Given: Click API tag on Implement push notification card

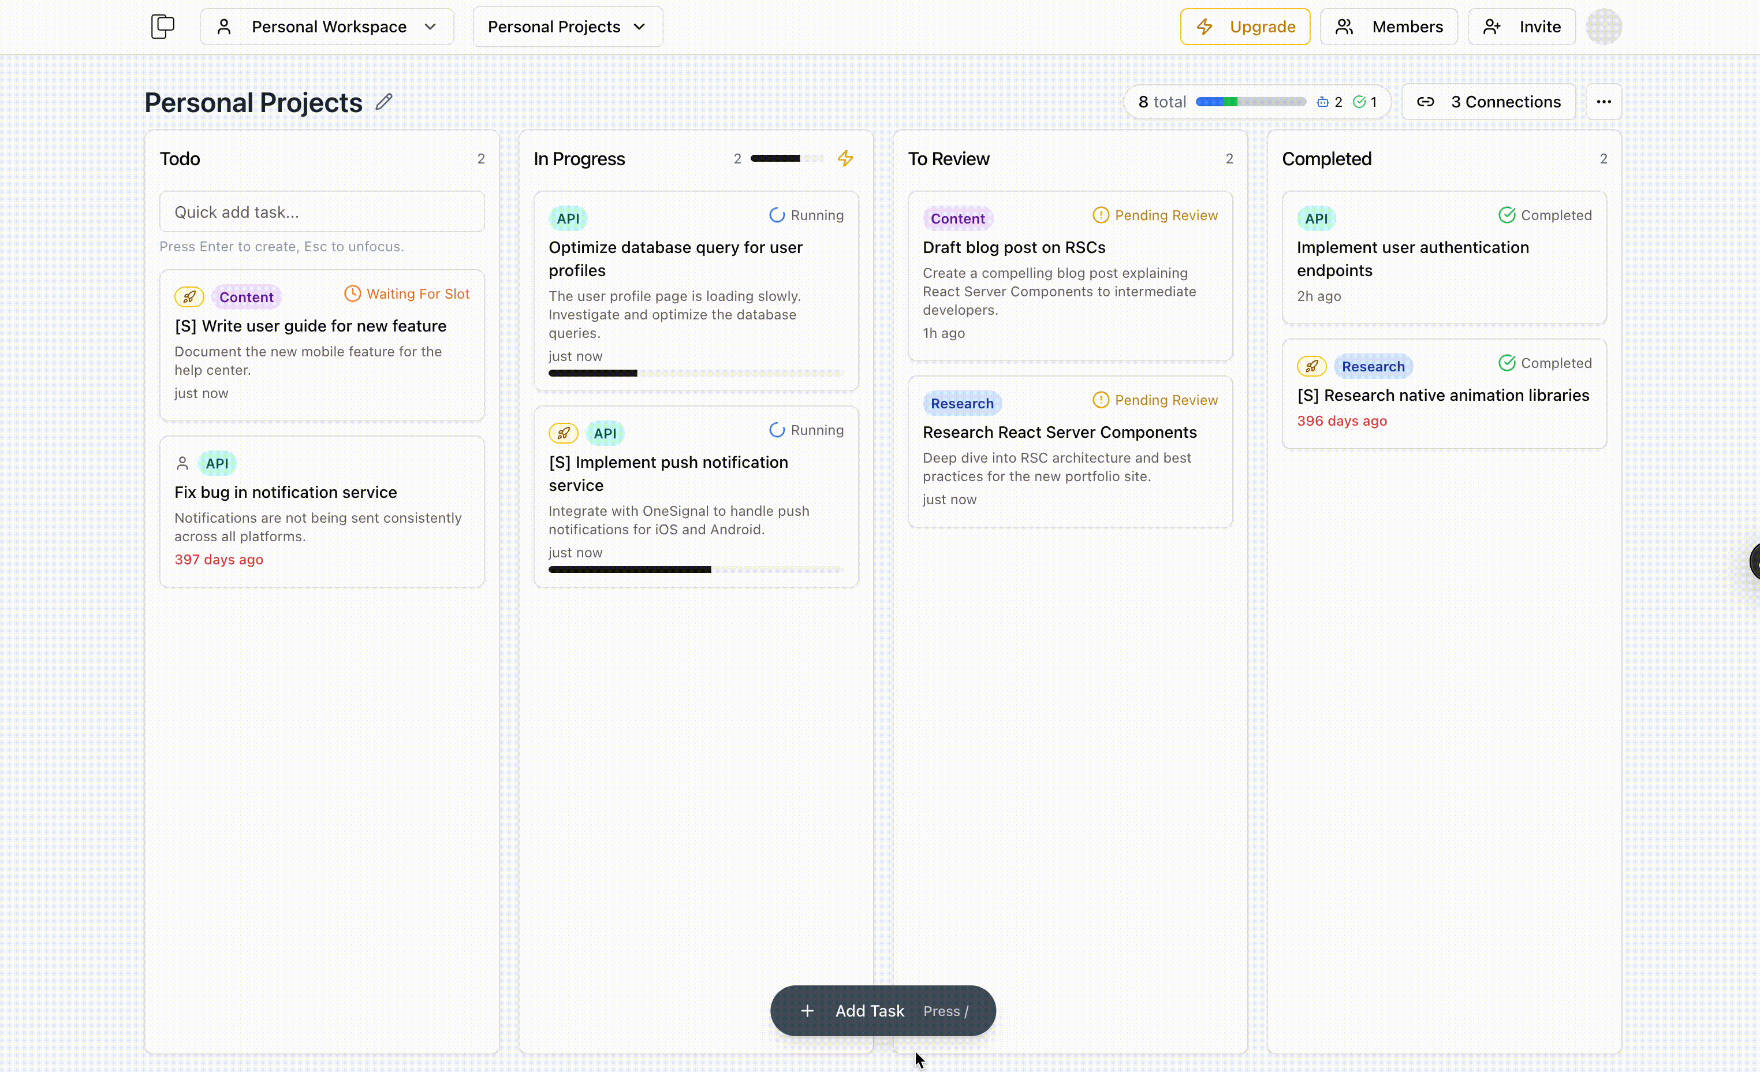Looking at the screenshot, I should [x=605, y=433].
